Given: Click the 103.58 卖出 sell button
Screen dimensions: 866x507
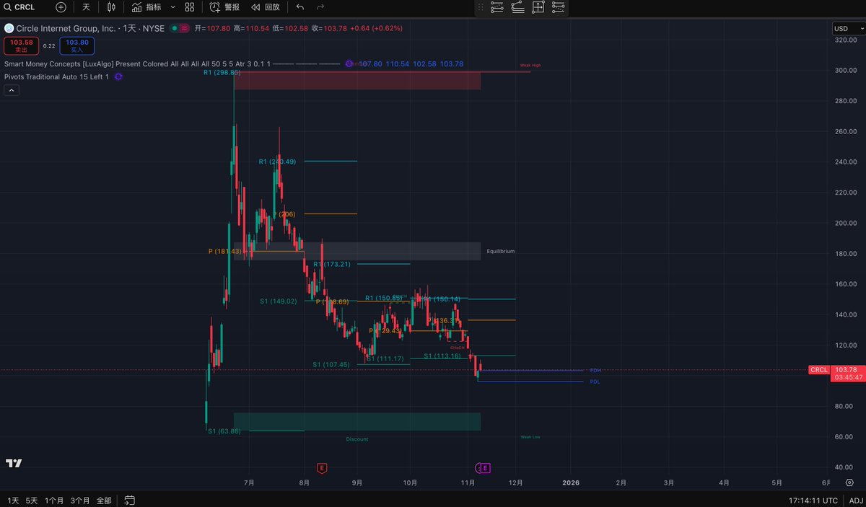Looking at the screenshot, I should 21,45.
